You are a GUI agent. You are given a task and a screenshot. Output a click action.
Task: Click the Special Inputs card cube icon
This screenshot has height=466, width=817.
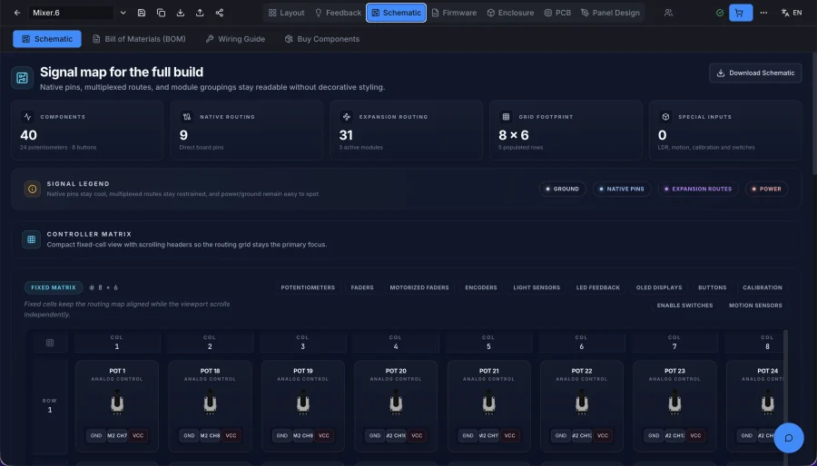(x=665, y=116)
